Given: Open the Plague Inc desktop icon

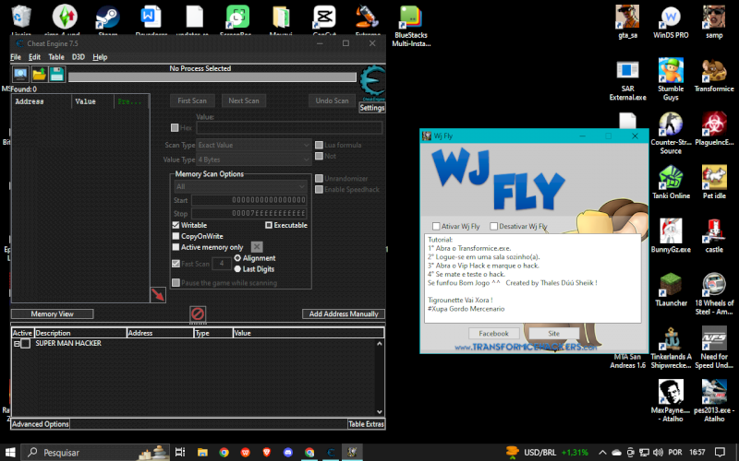Looking at the screenshot, I should 714,129.
